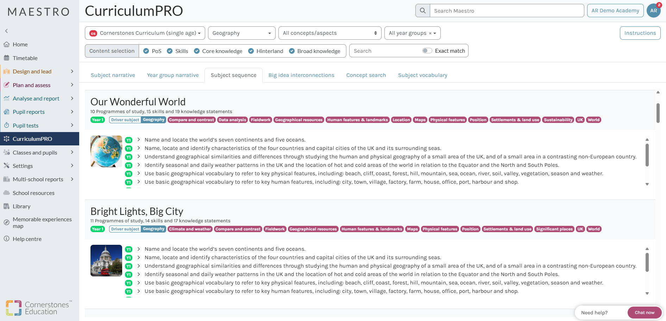This screenshot has height=321, width=666.
Task: Open the All concepts/aspects dropdown
Action: (330, 33)
